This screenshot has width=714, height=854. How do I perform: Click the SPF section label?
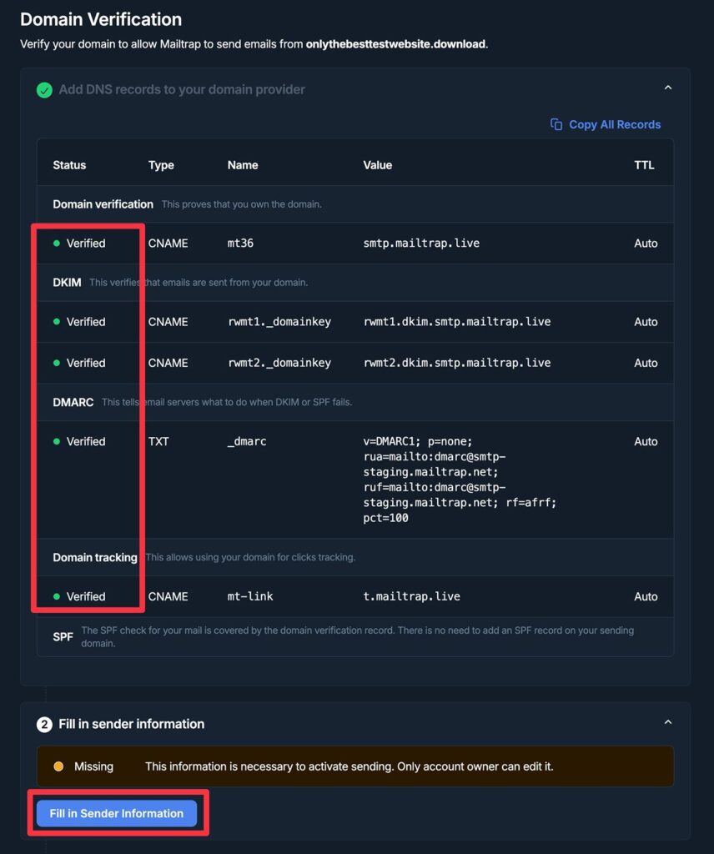(63, 636)
